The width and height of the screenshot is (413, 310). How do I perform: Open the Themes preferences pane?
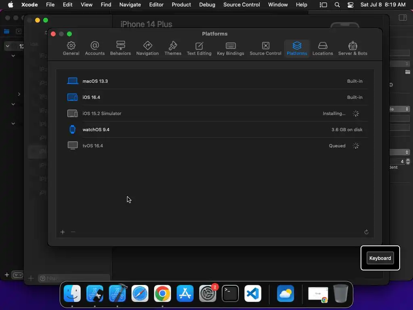point(173,48)
